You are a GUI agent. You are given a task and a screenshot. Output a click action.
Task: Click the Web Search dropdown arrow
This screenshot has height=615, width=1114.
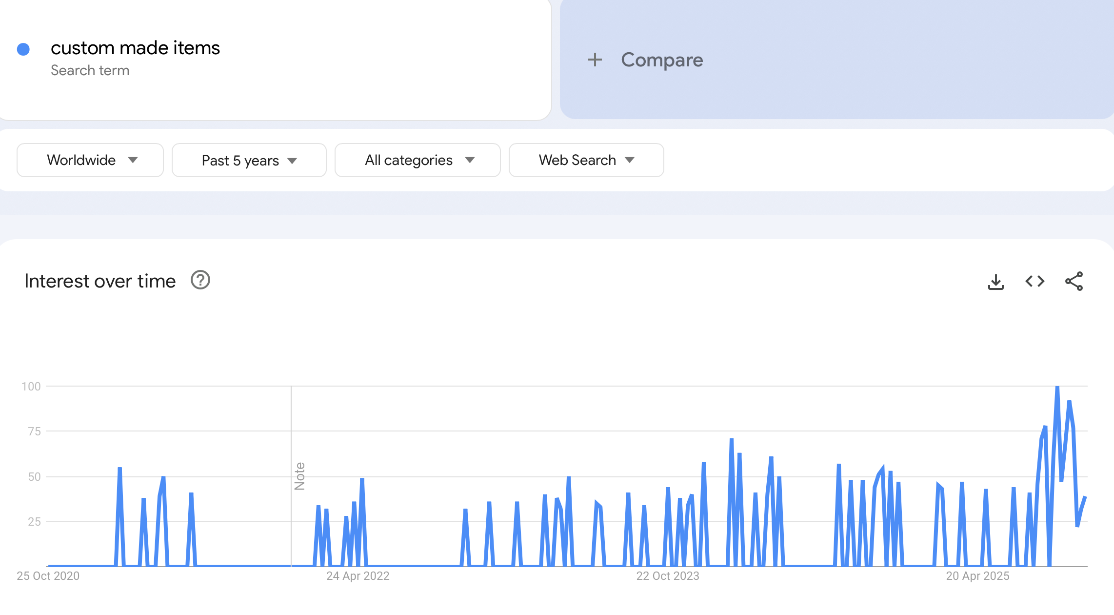(630, 160)
